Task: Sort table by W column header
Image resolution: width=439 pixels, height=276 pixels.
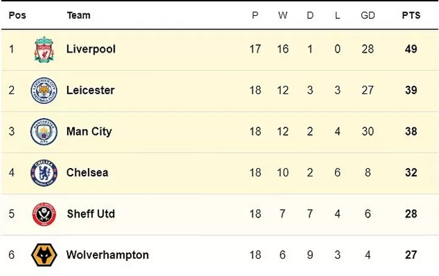Action: coord(283,15)
